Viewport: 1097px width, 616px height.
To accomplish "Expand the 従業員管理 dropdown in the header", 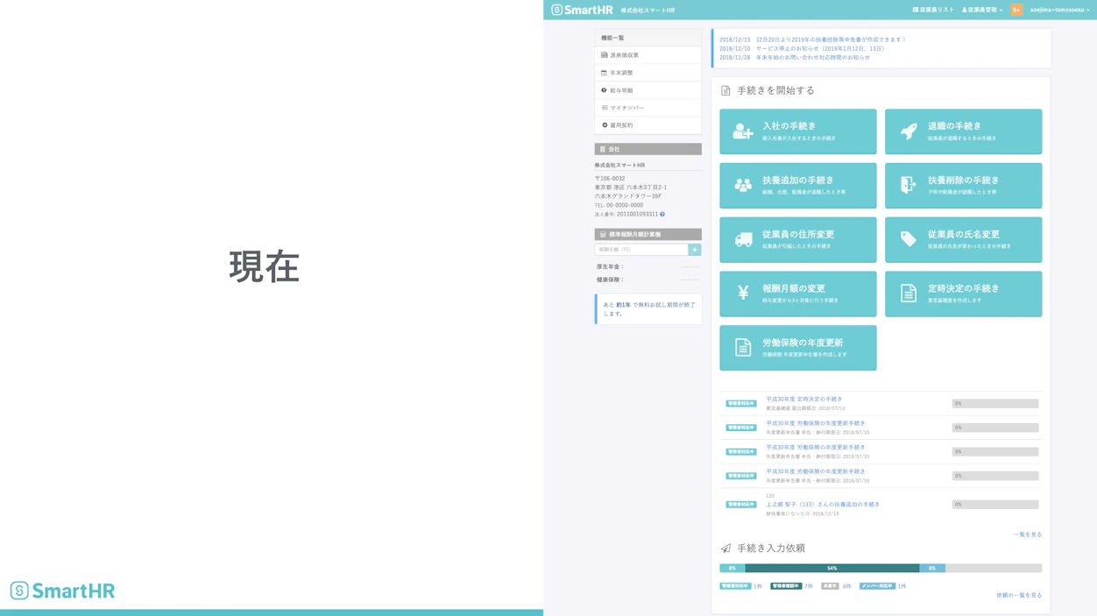I will [982, 10].
